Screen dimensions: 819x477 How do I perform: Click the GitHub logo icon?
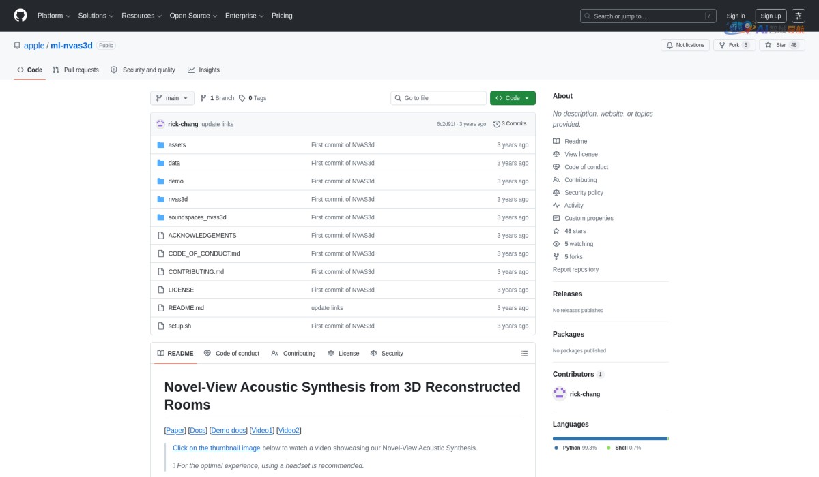[20, 16]
